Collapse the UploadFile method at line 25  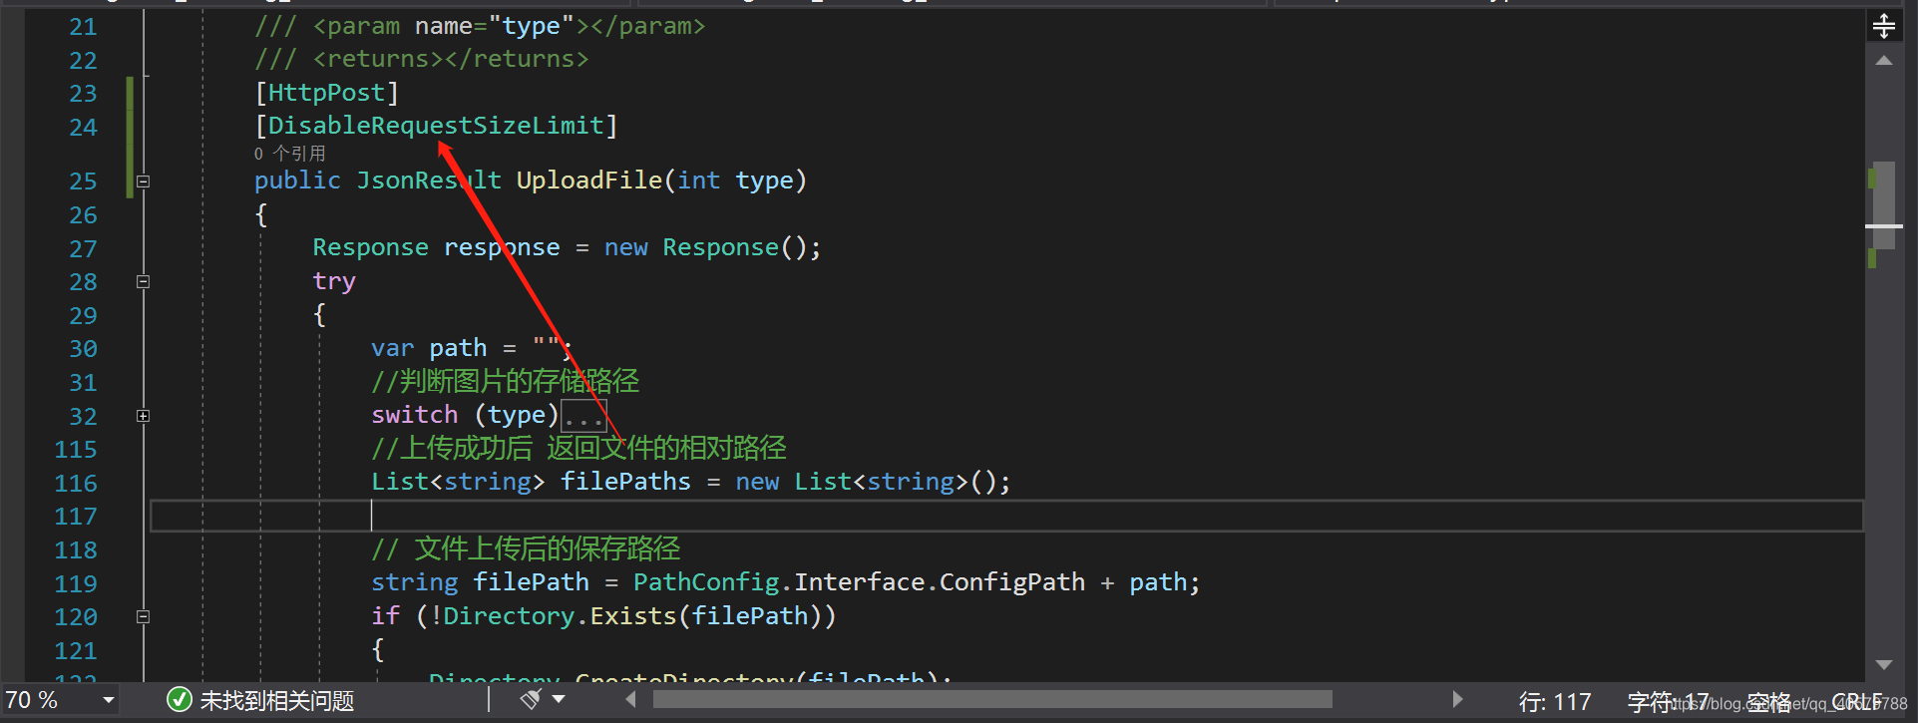point(143,181)
